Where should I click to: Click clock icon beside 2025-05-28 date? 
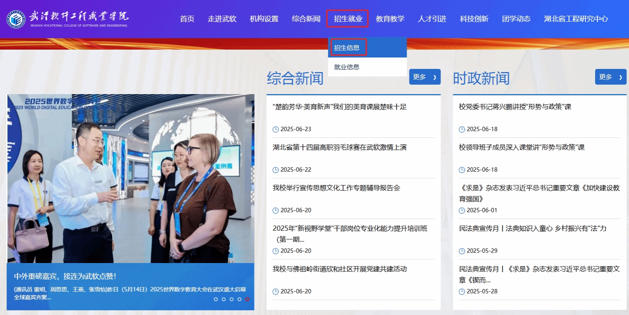point(462,292)
